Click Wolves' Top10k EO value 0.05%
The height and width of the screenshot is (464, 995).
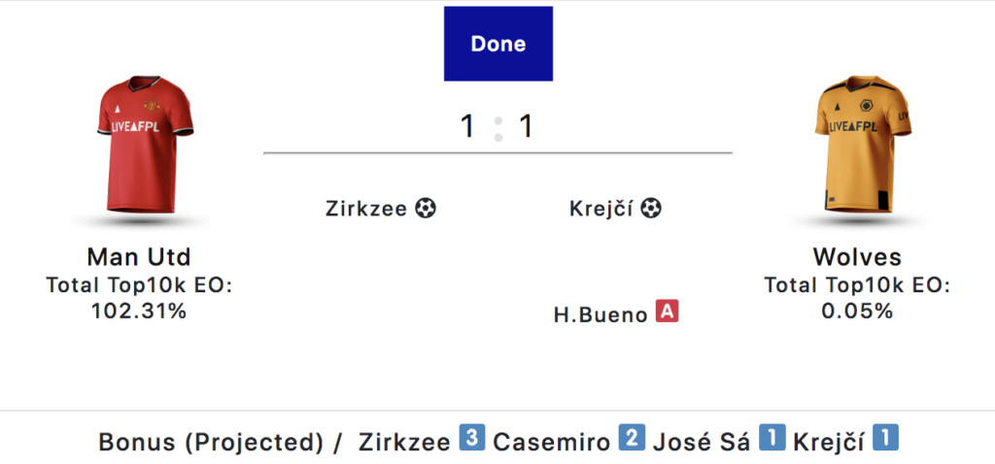857,311
